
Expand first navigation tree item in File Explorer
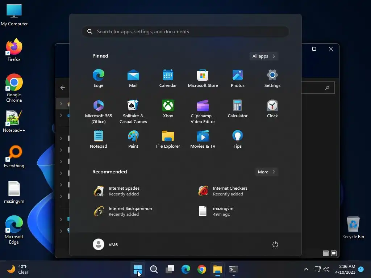tap(61, 104)
